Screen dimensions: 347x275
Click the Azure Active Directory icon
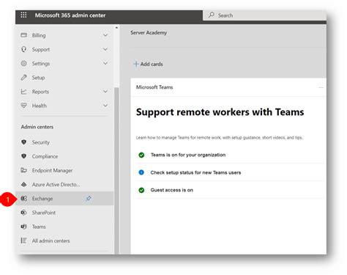pyautogui.click(x=23, y=184)
